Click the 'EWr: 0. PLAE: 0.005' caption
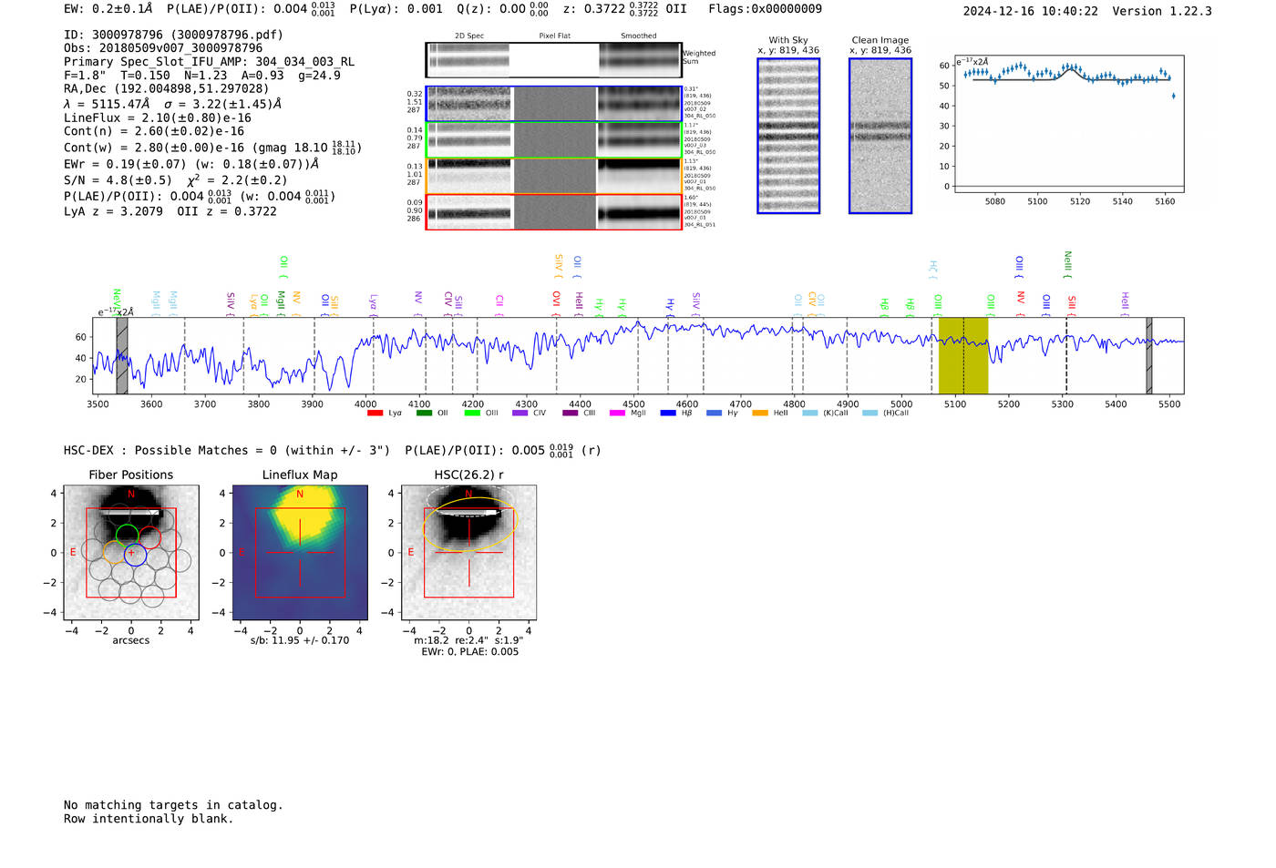The height and width of the screenshot is (868, 1276). point(469,652)
